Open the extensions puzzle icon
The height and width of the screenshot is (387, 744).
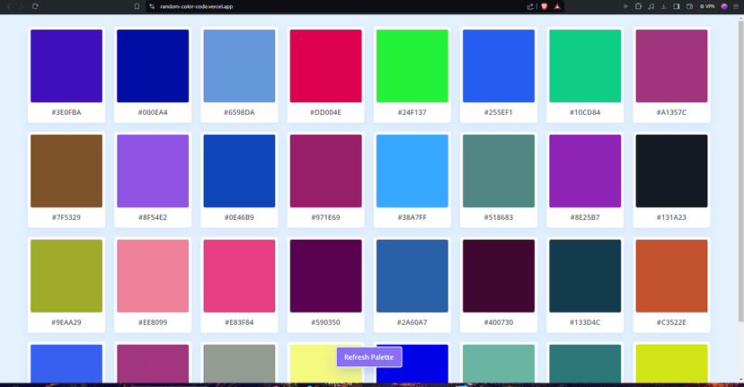pos(638,6)
